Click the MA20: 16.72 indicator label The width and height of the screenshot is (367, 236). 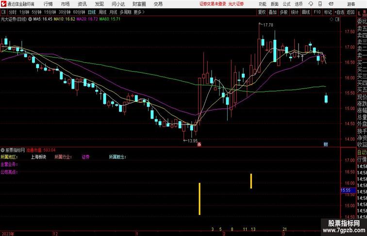pos(87,19)
